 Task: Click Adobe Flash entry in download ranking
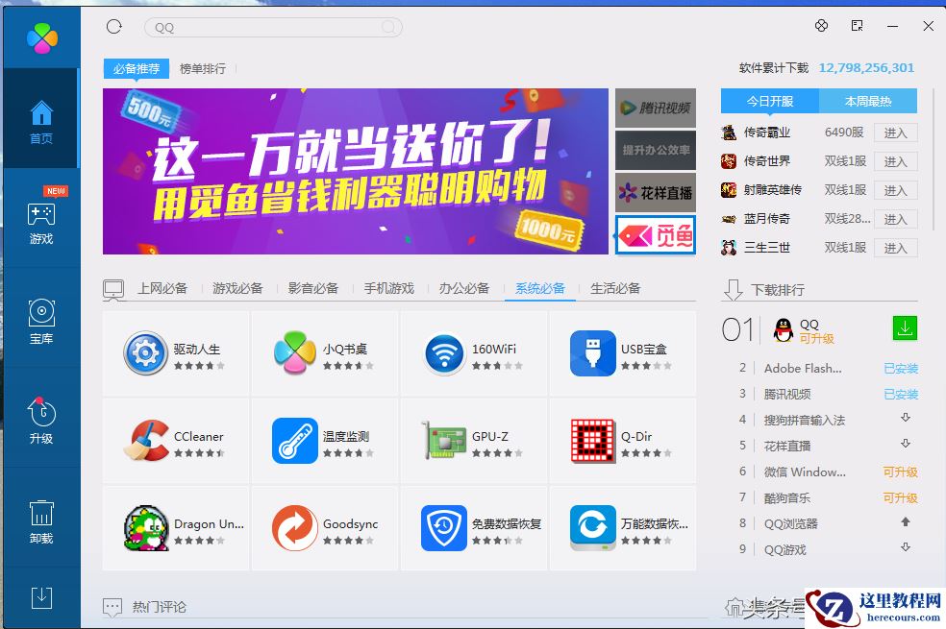click(803, 368)
